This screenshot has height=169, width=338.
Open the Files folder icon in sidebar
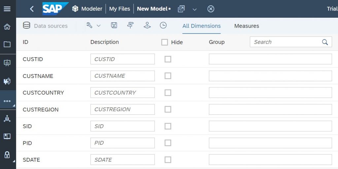7,44
